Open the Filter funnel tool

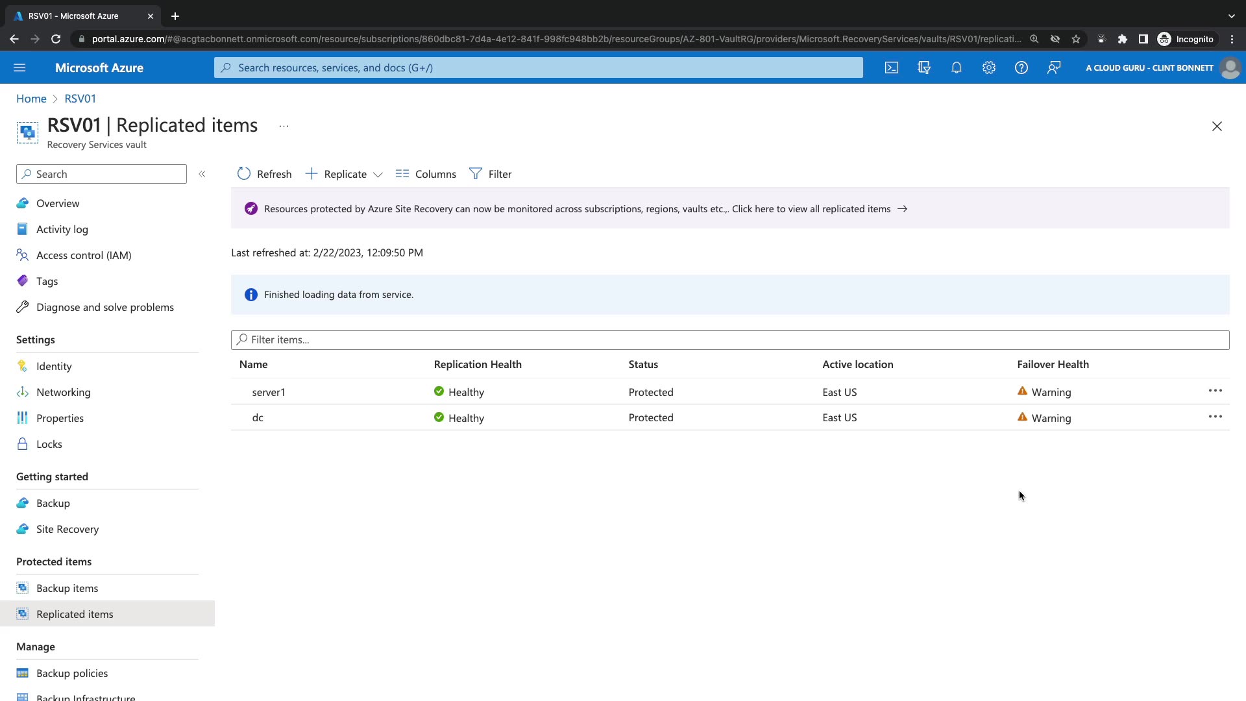[x=491, y=174]
